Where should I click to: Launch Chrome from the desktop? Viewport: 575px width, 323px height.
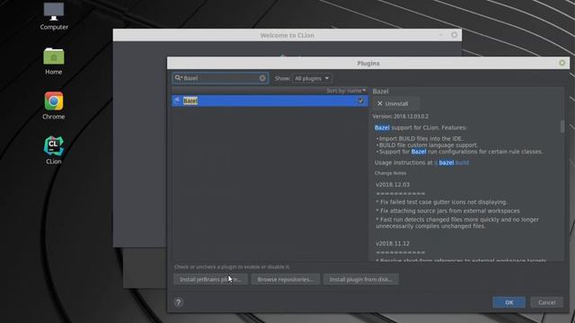pos(54,106)
